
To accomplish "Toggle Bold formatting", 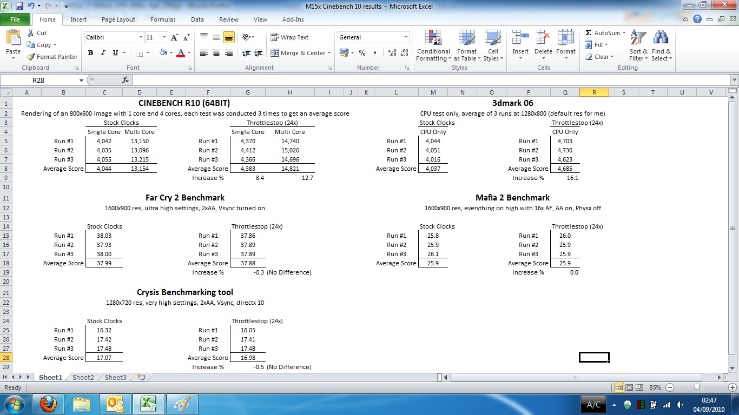I will click(x=90, y=53).
